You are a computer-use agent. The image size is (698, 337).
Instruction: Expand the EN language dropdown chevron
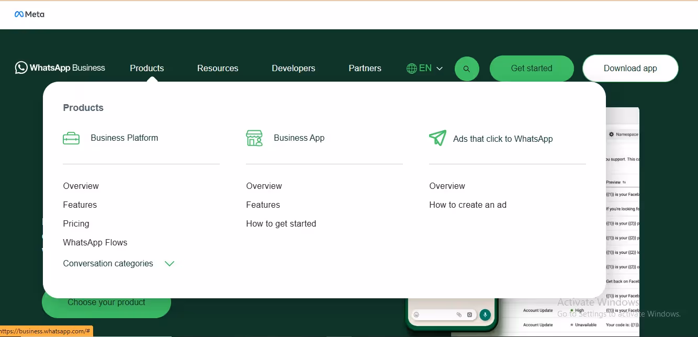click(440, 69)
